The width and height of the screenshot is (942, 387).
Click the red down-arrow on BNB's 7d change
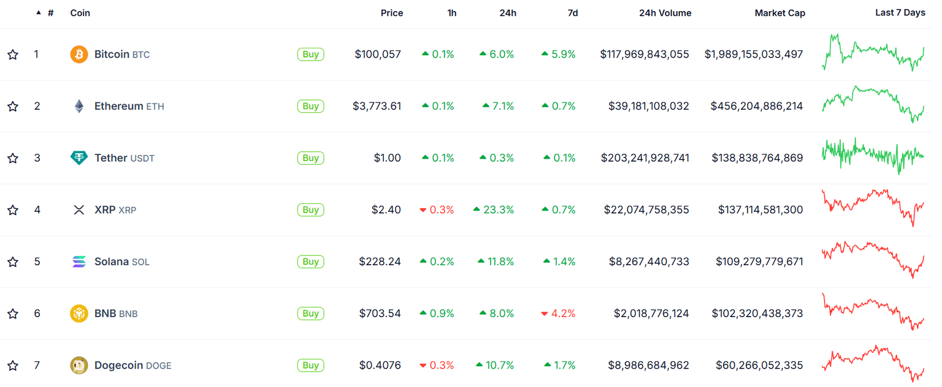coord(543,313)
